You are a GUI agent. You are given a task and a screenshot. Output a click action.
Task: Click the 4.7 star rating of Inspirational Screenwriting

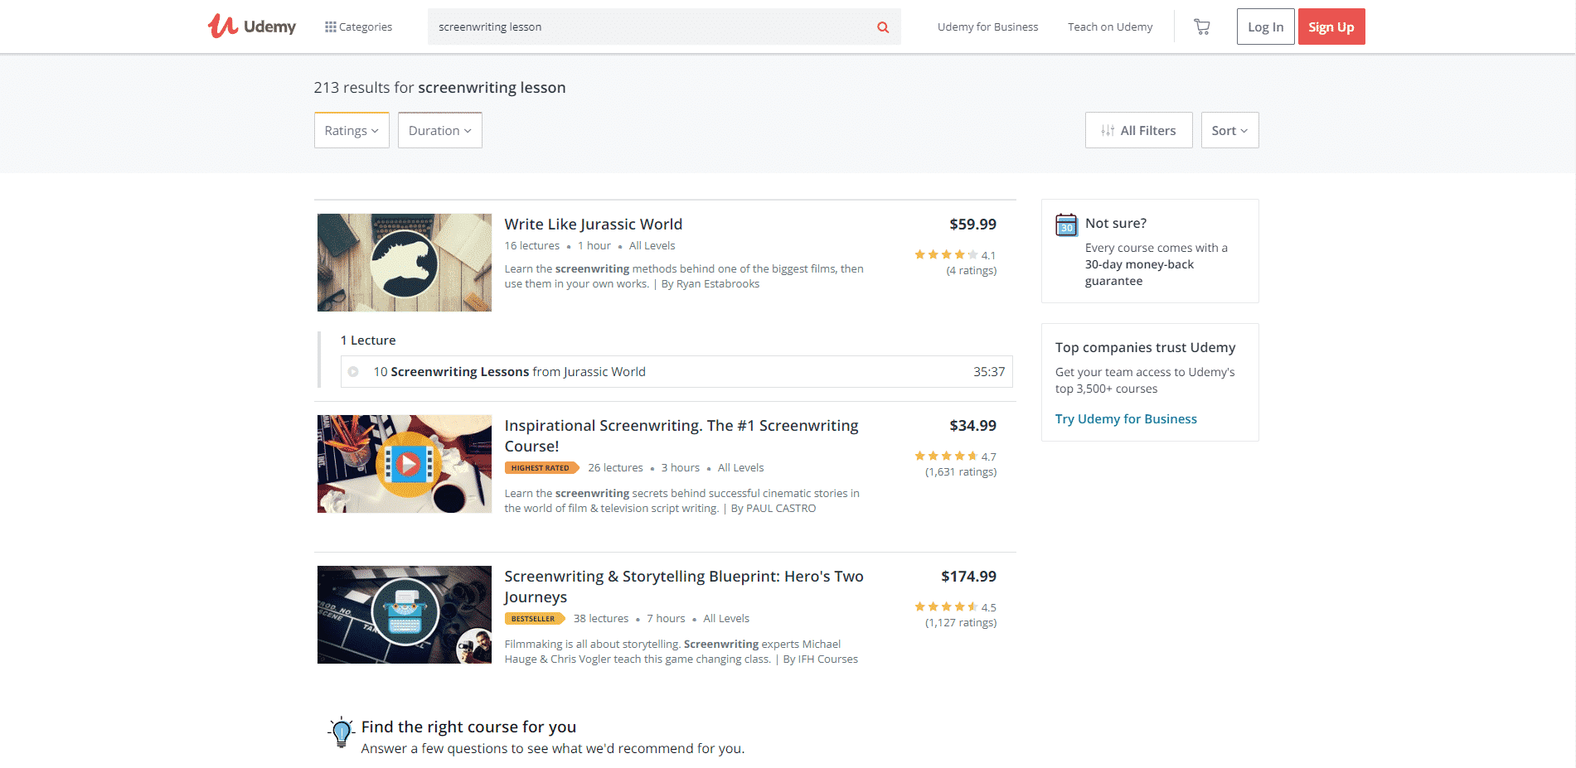click(x=955, y=456)
